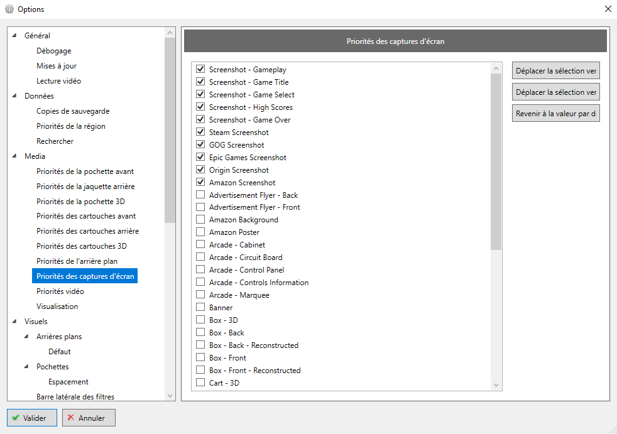Enable Advertisement Flyer - Back checkbox
Image resolution: width=617 pixels, height=434 pixels.
(x=200, y=194)
